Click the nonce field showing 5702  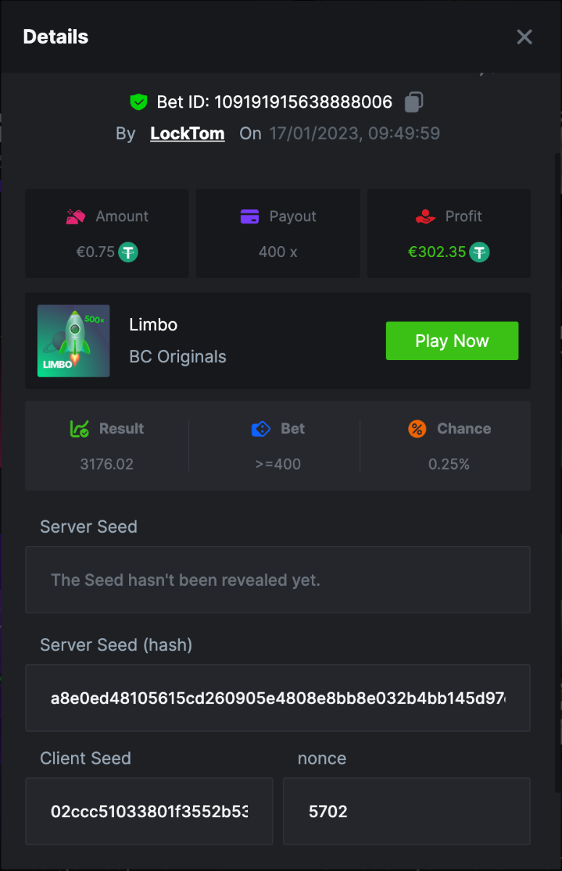pyautogui.click(x=406, y=811)
